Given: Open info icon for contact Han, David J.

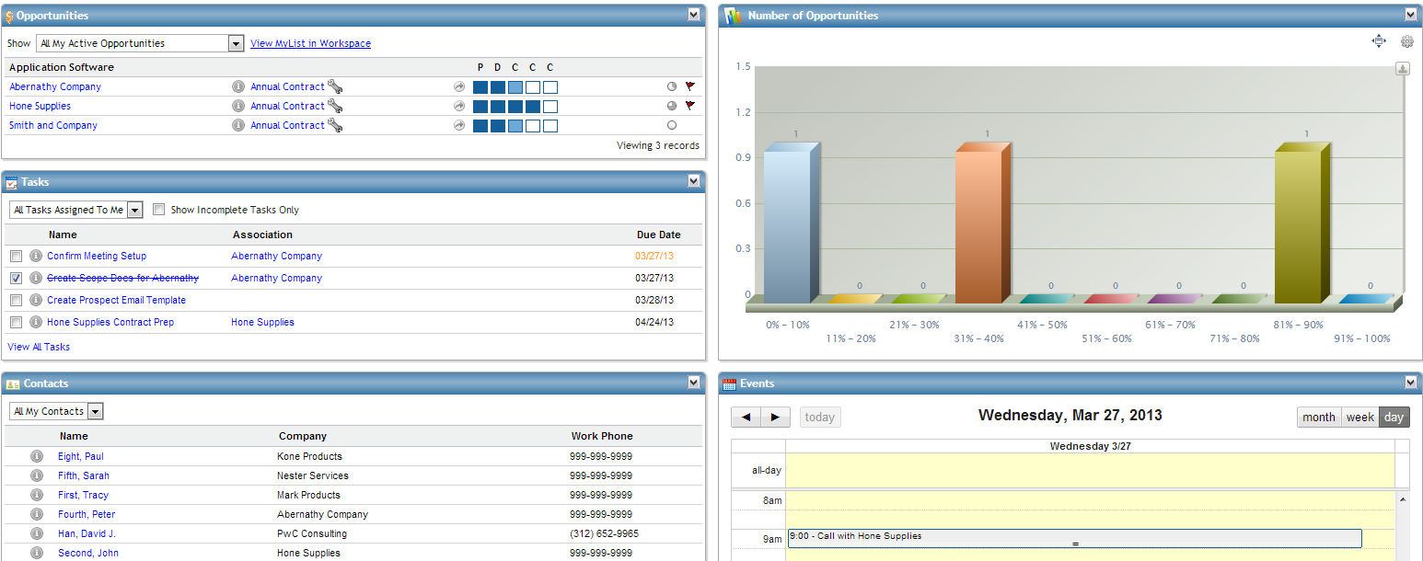Looking at the screenshot, I should (37, 533).
